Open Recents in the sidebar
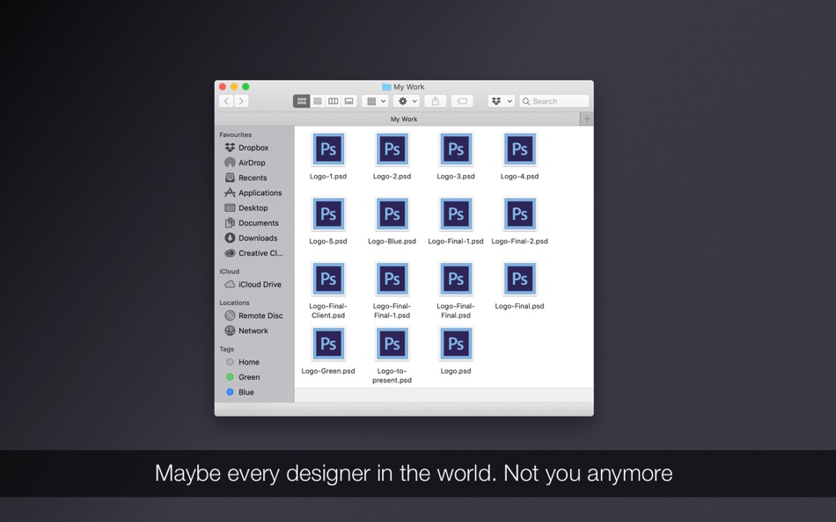Viewport: 836px width, 522px height. pyautogui.click(x=253, y=178)
